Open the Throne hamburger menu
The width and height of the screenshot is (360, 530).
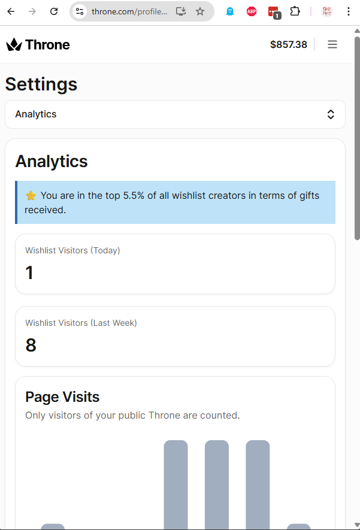tap(332, 44)
